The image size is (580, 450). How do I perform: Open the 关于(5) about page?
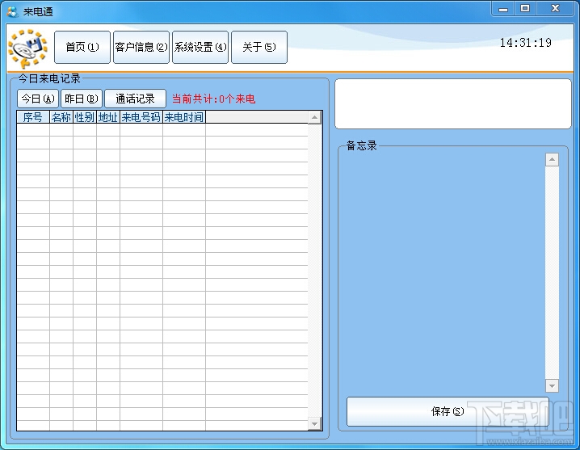[259, 47]
